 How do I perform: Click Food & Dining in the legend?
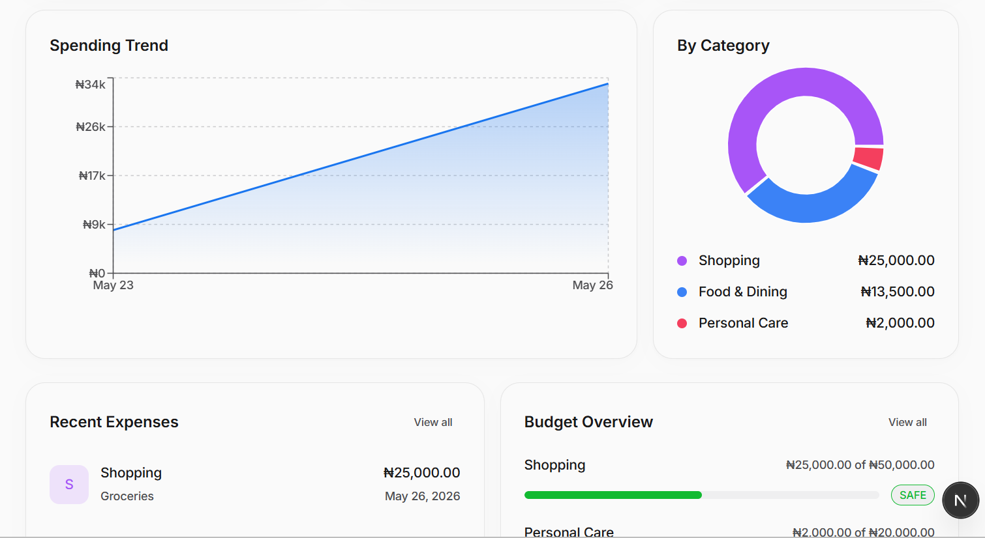(x=743, y=292)
